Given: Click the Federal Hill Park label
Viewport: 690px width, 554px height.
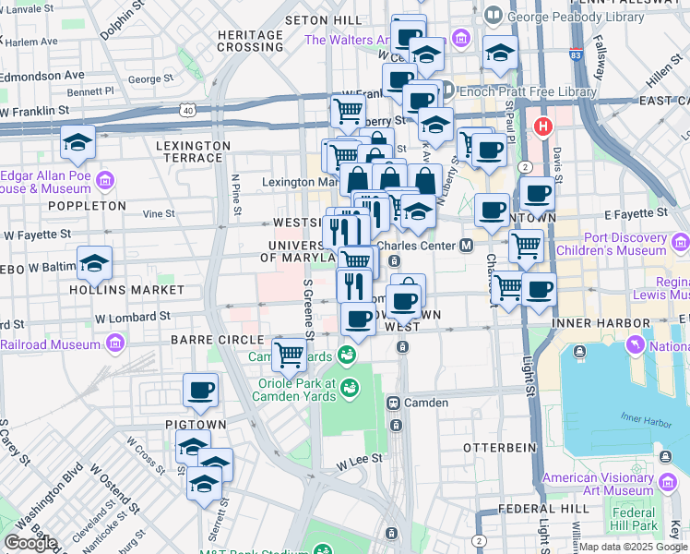Looking at the screenshot, I should click(x=634, y=519).
